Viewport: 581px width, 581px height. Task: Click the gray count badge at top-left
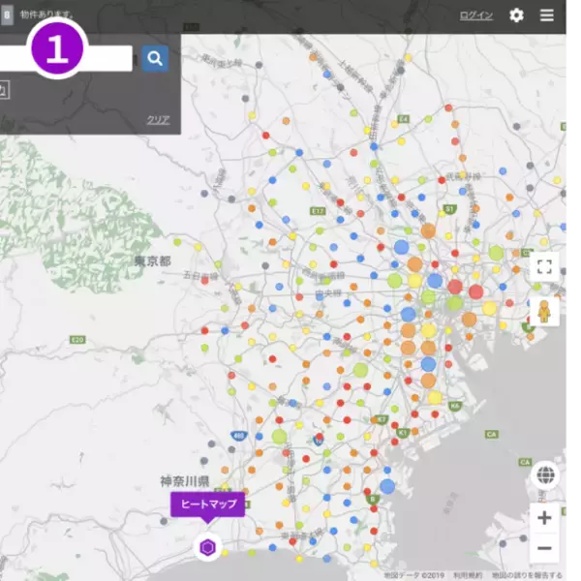(x=7, y=15)
